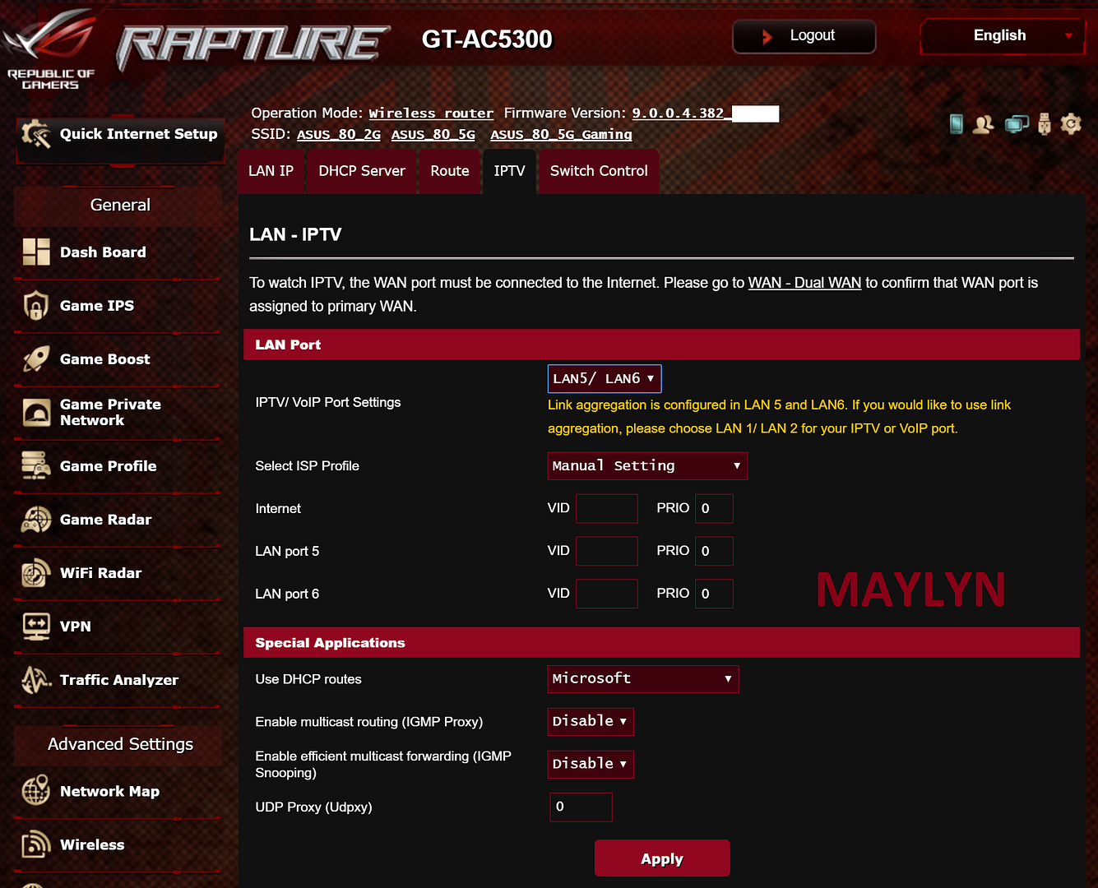Screen dimensions: 1098x888
Task: Open the guest network users icon
Action: point(983,124)
